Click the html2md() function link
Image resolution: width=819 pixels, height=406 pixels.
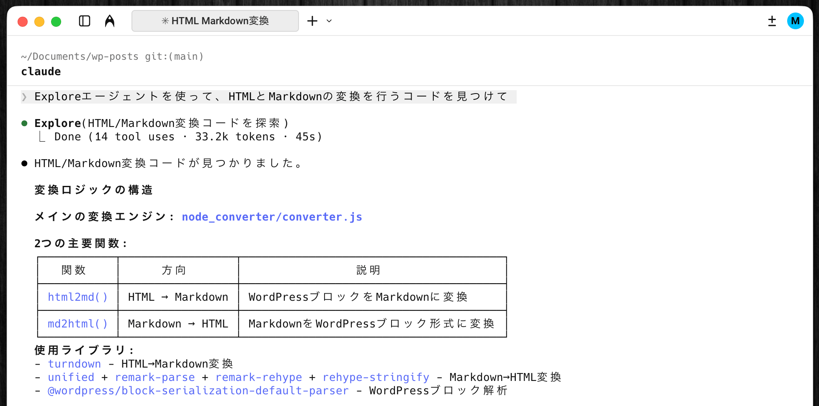(77, 297)
